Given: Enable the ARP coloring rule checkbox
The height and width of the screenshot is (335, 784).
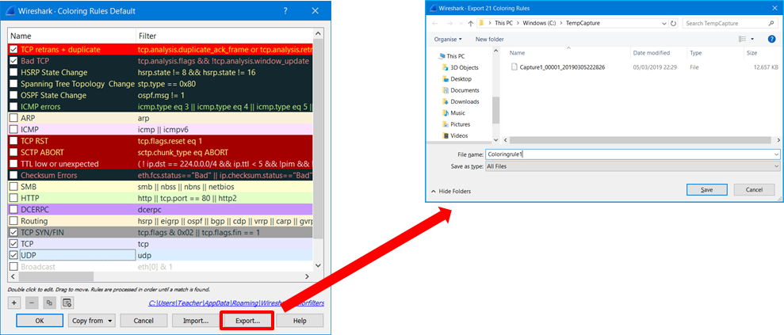Looking at the screenshot, I should pyautogui.click(x=14, y=118).
